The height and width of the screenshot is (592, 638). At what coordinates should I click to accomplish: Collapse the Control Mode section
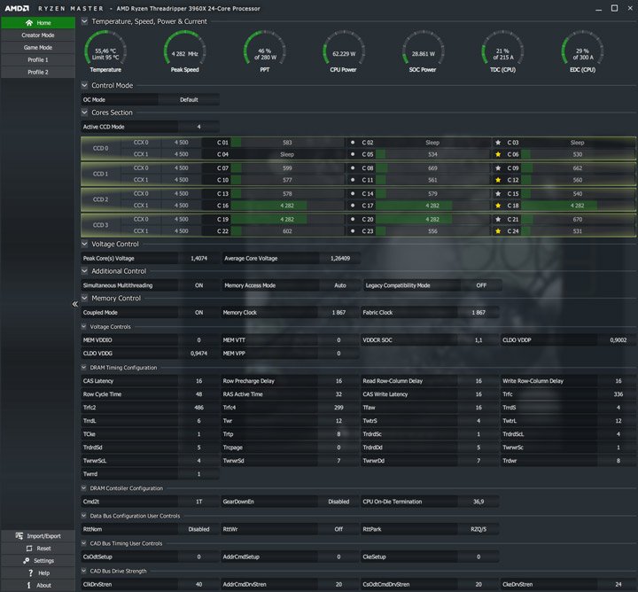84,85
